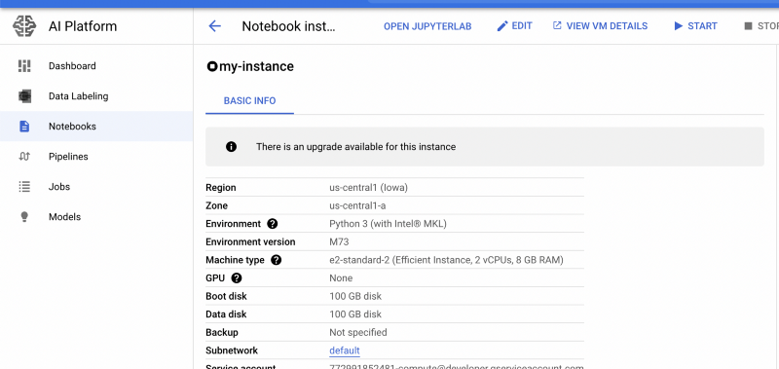Image resolution: width=779 pixels, height=369 pixels.
Task: Click the Subnetwork row label
Action: tap(232, 351)
